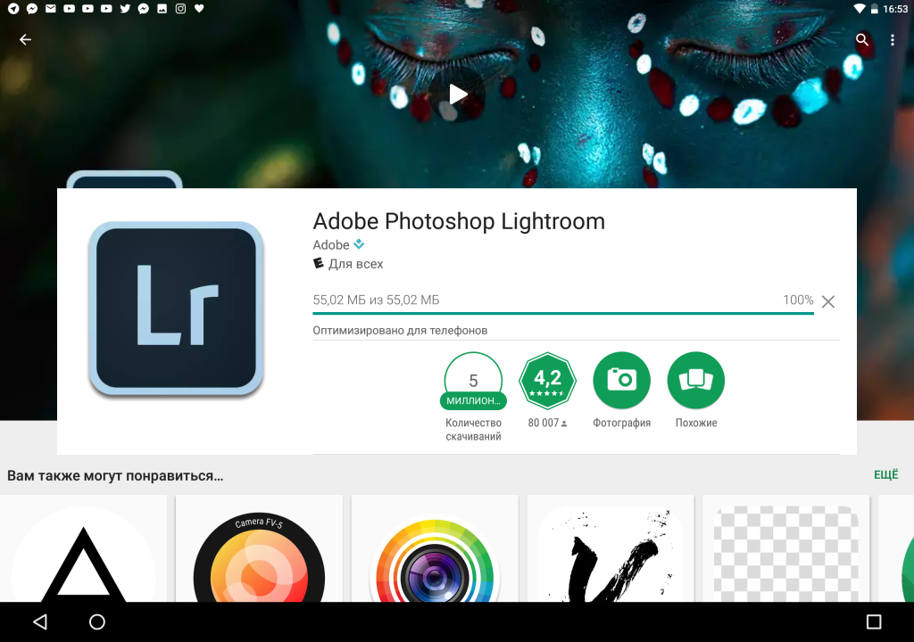
Task: Show similar apps via Похожие icon
Action: pyautogui.click(x=695, y=381)
